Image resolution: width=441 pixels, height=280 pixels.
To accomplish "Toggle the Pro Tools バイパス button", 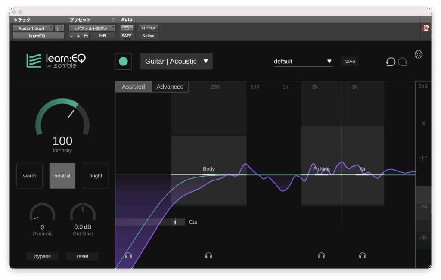I will pyautogui.click(x=149, y=28).
